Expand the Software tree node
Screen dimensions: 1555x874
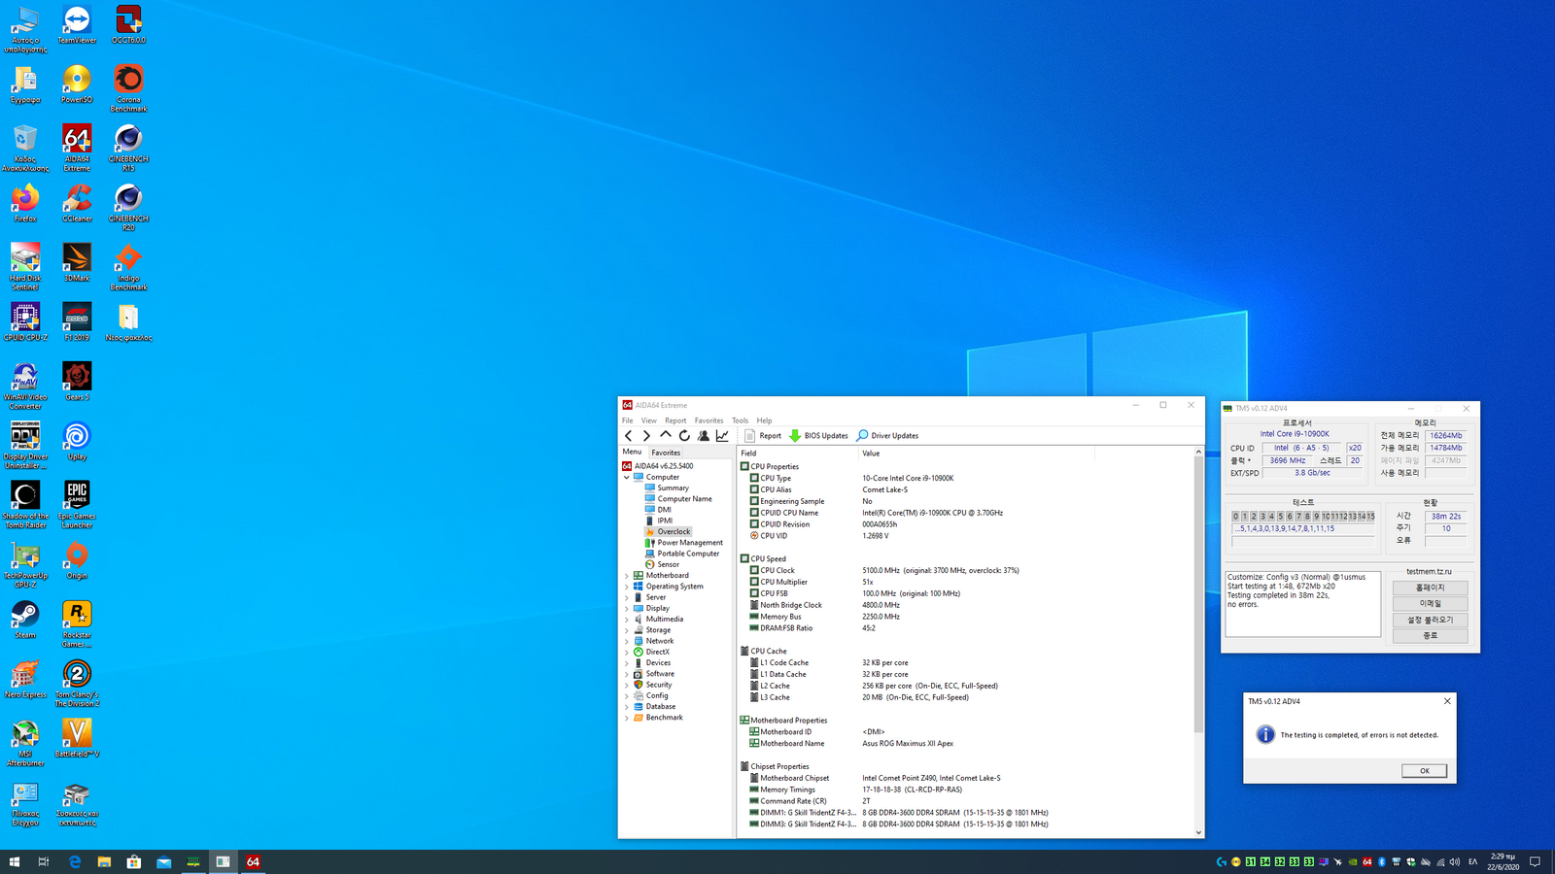627,674
